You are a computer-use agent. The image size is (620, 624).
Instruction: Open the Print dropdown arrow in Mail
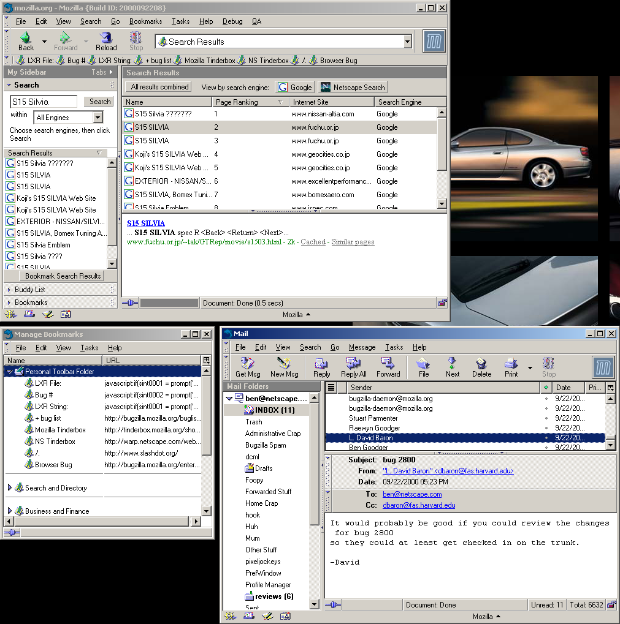tap(530, 367)
